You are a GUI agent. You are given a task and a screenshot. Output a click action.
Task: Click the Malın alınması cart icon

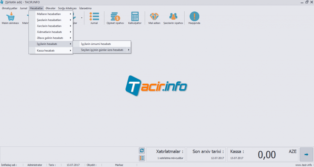coord(10,17)
